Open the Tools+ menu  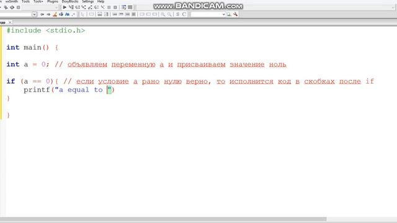point(38,1)
